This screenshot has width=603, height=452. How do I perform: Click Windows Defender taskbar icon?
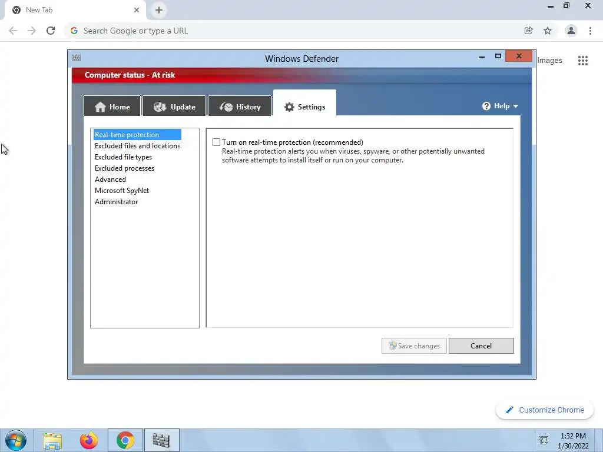pyautogui.click(x=161, y=440)
